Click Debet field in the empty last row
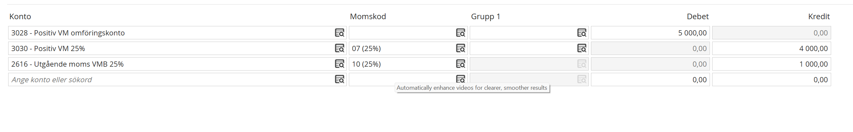Viewport: 853px width, 132px height. [x=650, y=80]
